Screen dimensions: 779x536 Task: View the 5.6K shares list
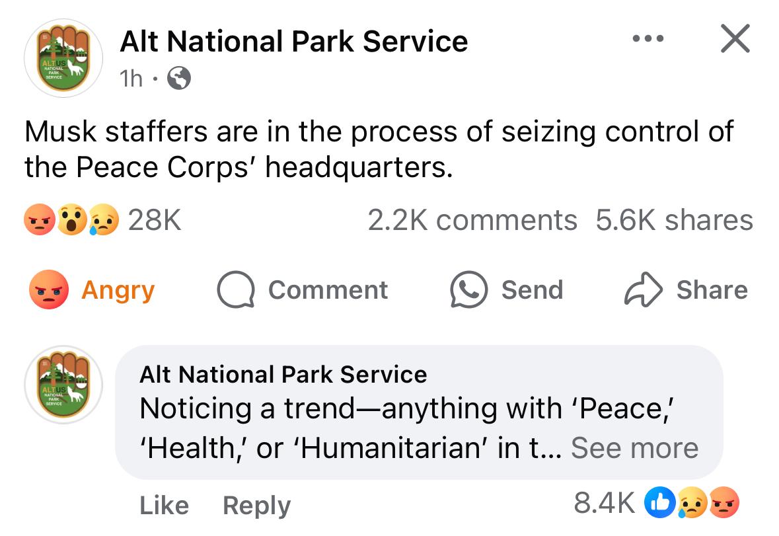(x=674, y=220)
